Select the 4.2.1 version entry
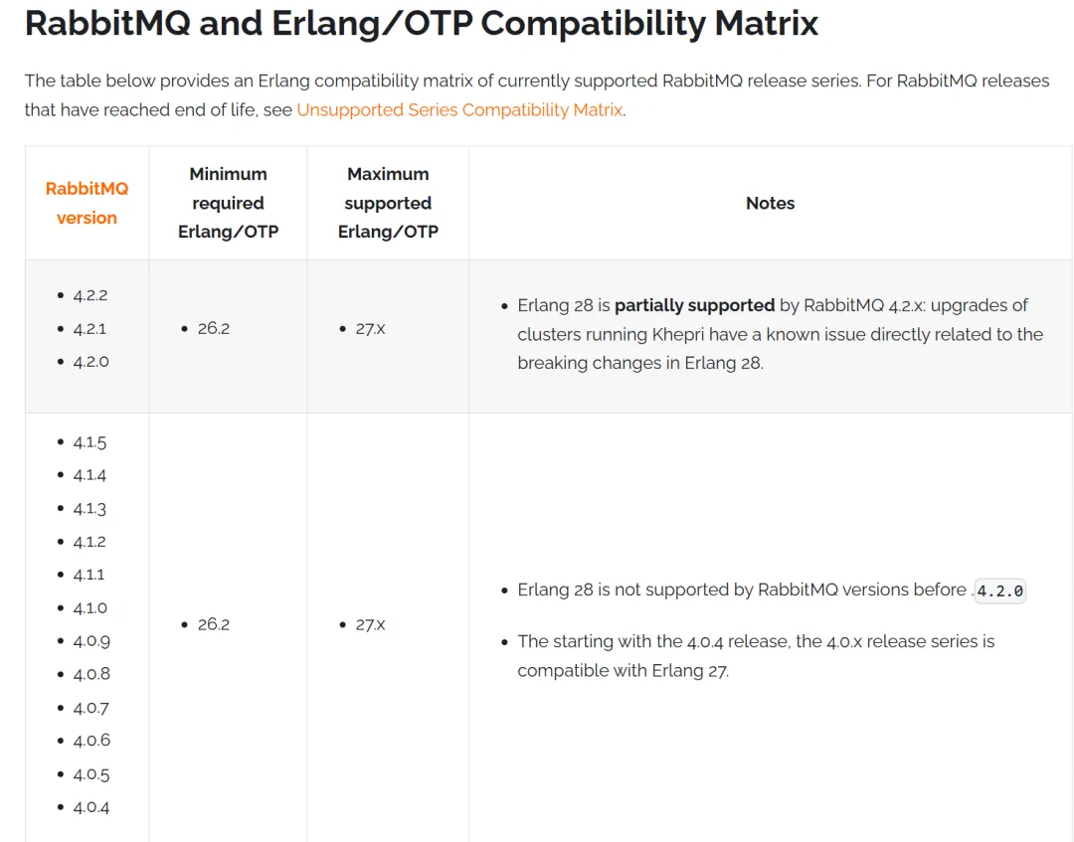1074x842 pixels. [89, 329]
